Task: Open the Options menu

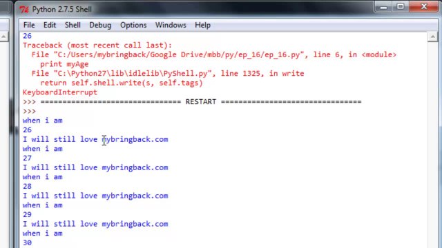Action: (x=133, y=25)
